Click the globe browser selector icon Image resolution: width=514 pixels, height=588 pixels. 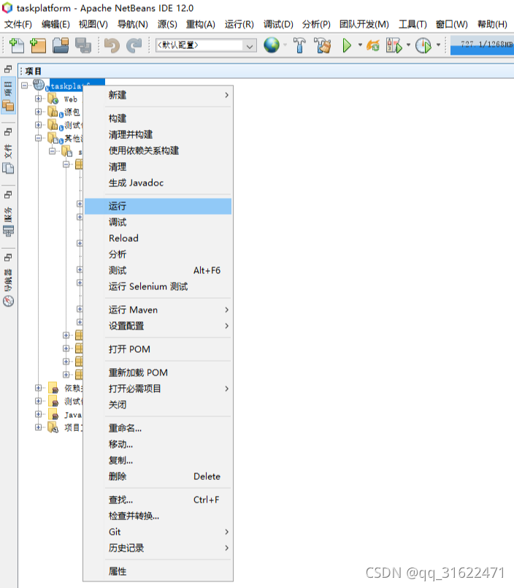pos(272,45)
